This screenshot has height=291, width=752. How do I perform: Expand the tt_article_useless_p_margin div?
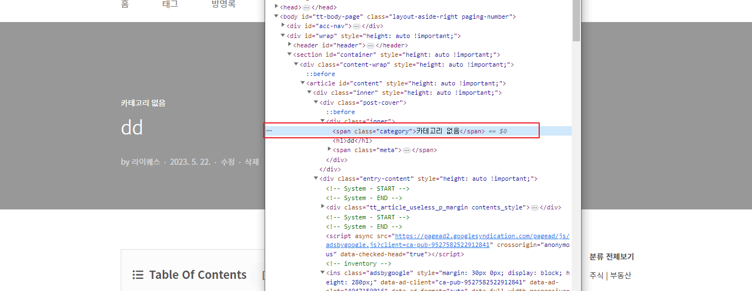coord(323,207)
